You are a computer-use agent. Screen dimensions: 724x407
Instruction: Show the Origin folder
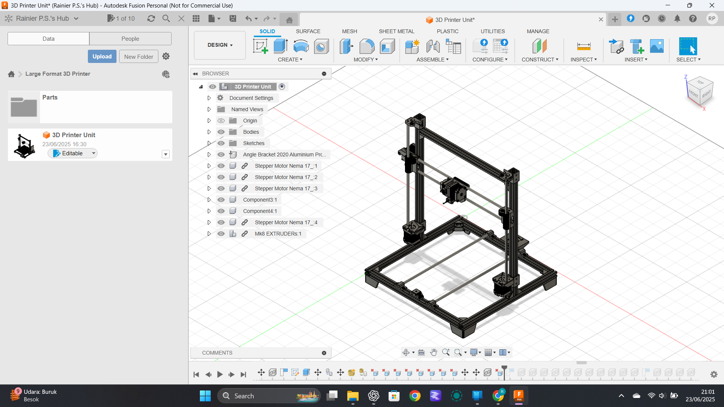(221, 120)
